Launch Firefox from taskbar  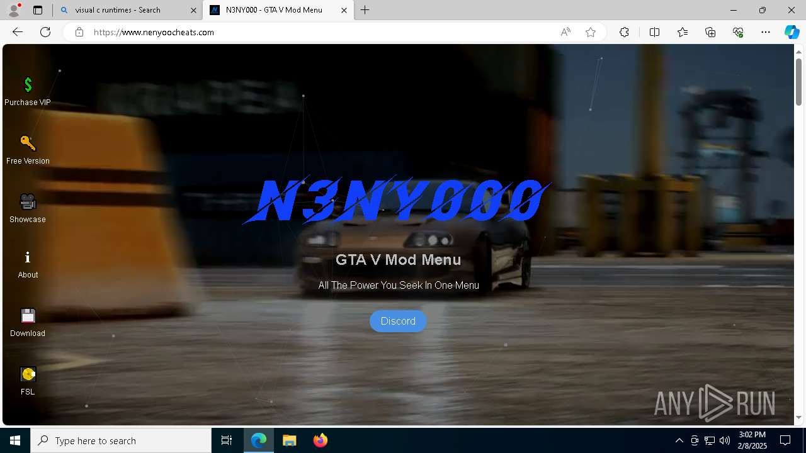320,440
